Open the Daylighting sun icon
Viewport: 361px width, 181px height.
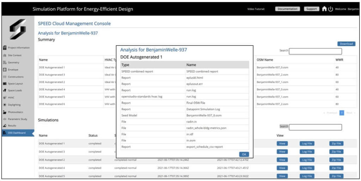pos(5,105)
